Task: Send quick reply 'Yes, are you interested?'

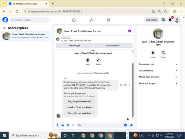Action: (x=80, y=102)
